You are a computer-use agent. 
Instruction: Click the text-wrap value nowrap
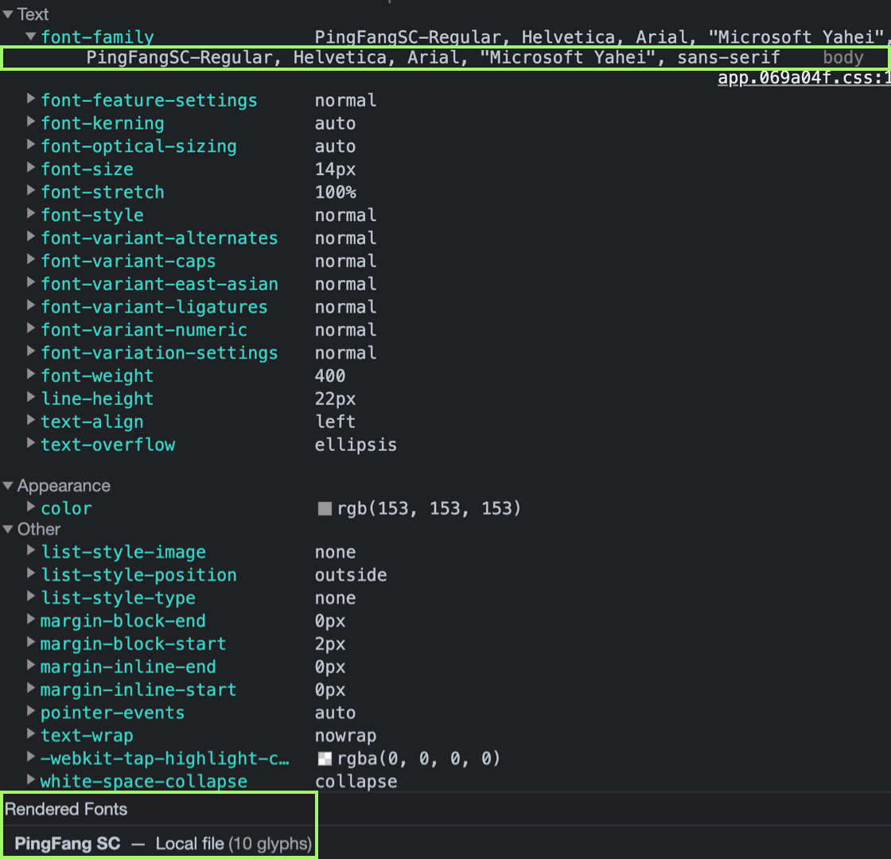pyautogui.click(x=345, y=736)
